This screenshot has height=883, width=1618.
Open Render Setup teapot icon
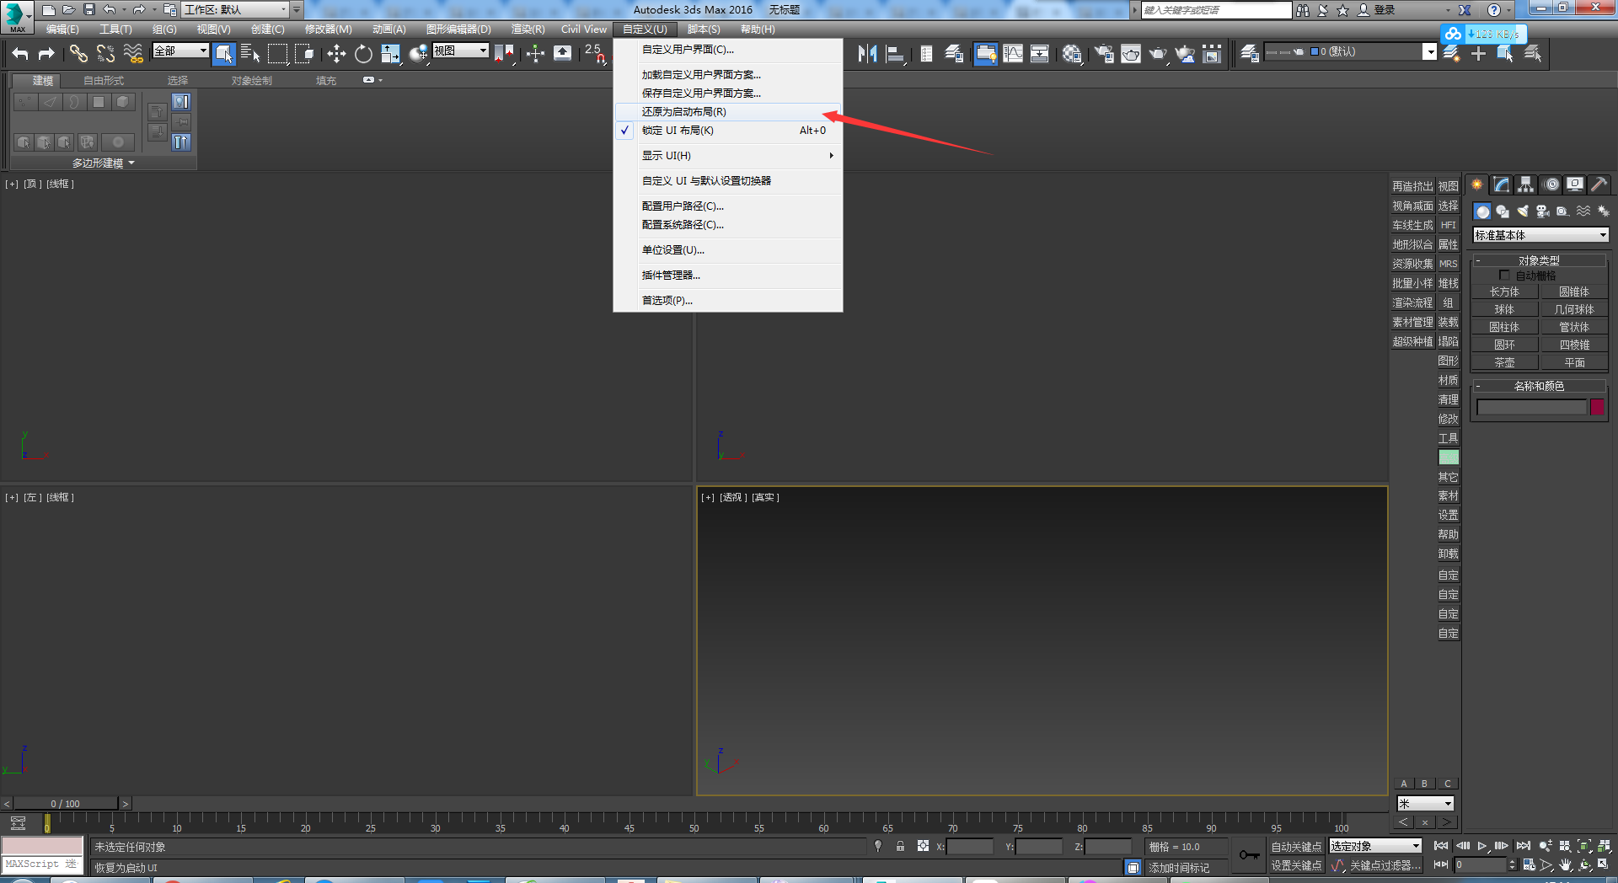(1103, 54)
